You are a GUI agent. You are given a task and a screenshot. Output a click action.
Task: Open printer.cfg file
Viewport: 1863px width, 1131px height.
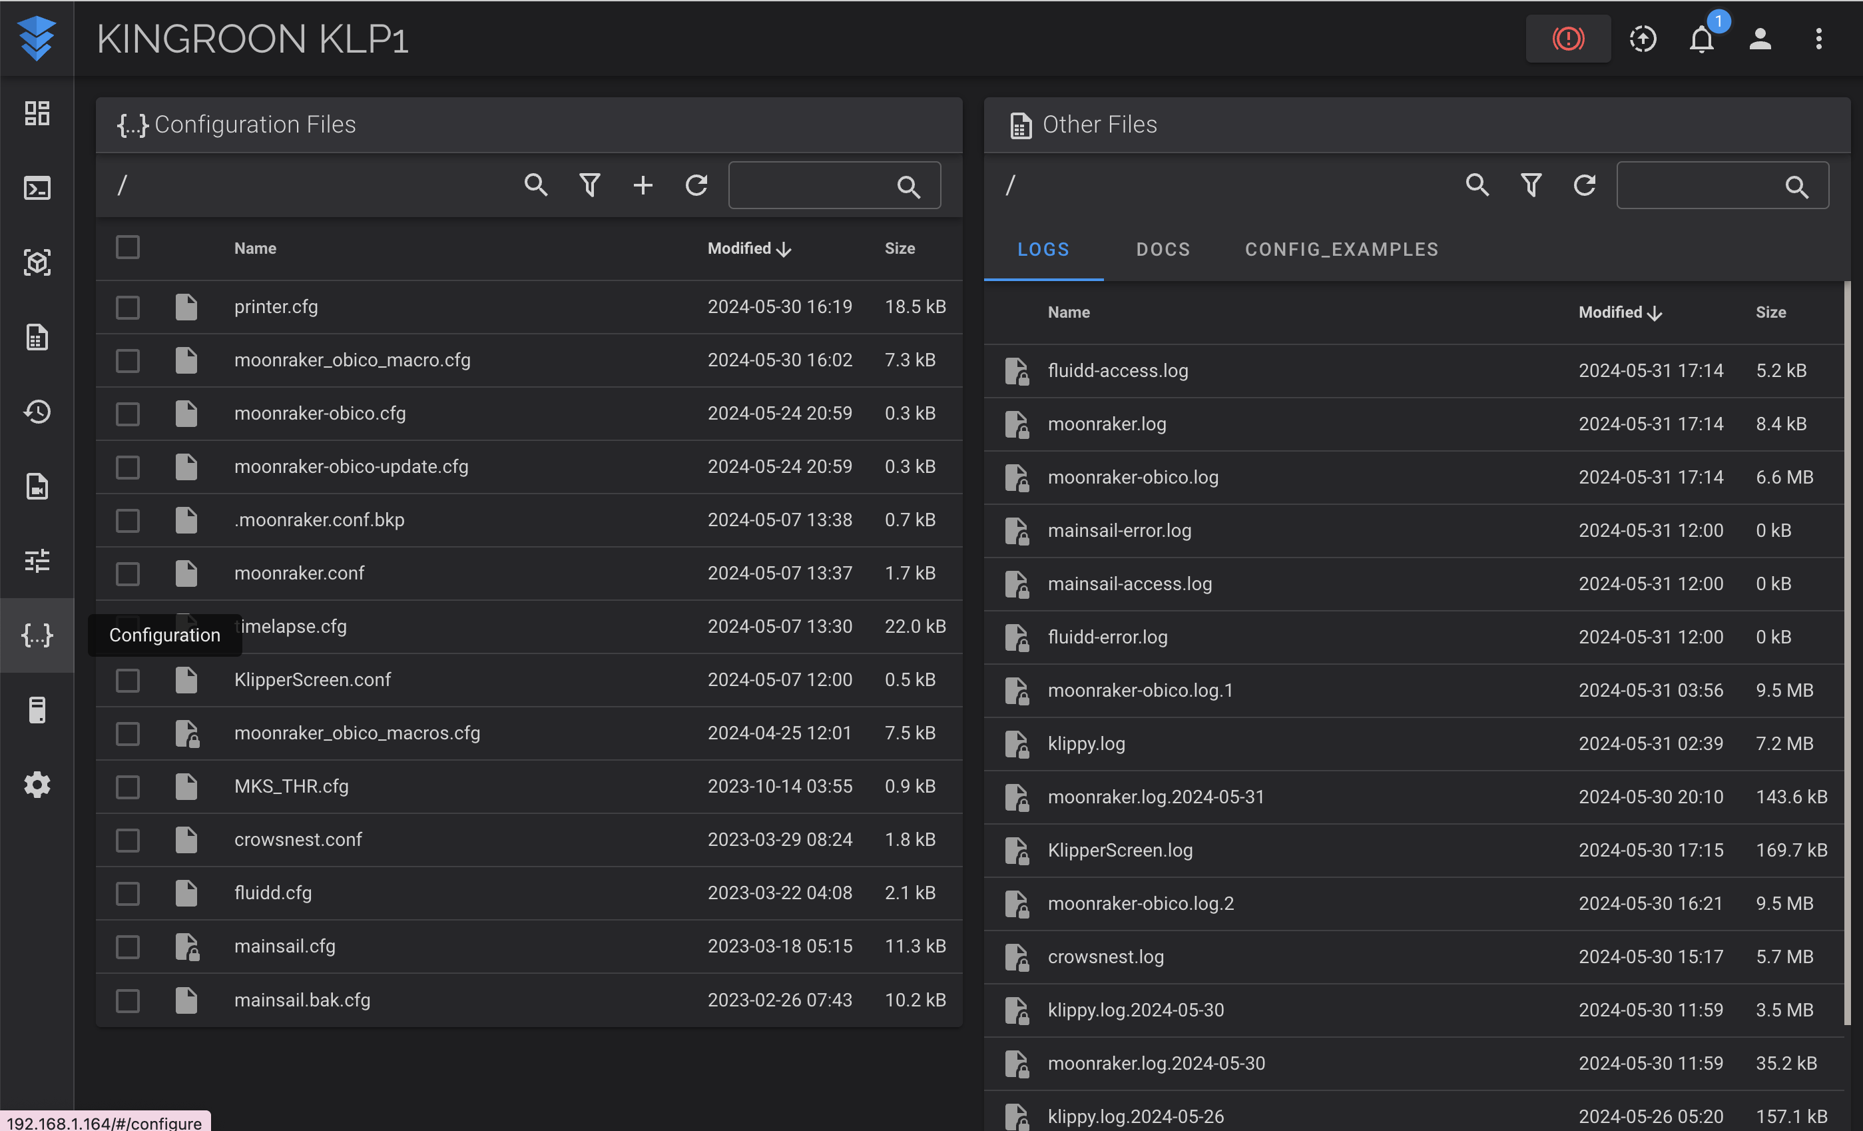pos(276,306)
